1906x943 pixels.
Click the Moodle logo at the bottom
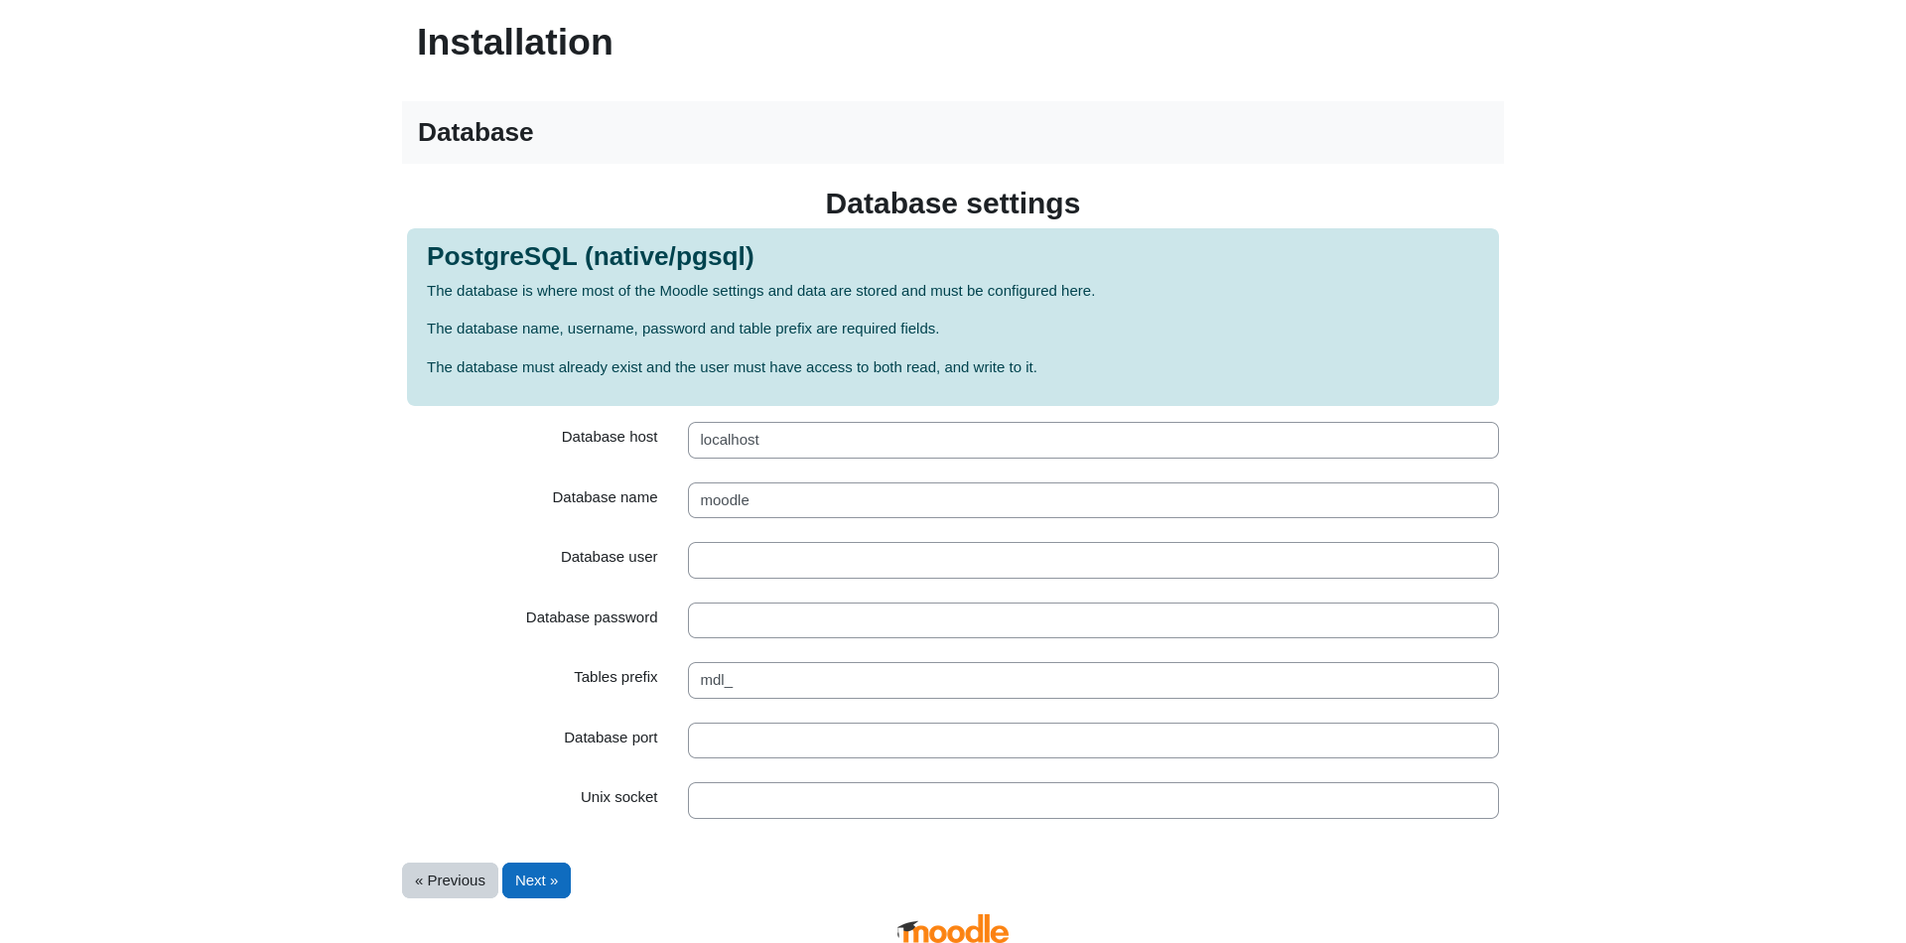pos(953,929)
